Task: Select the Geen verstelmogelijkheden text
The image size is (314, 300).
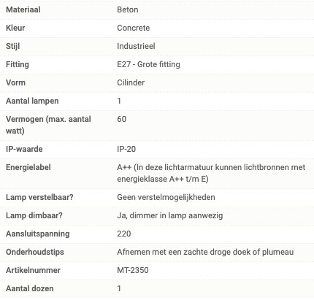Action: (166, 197)
